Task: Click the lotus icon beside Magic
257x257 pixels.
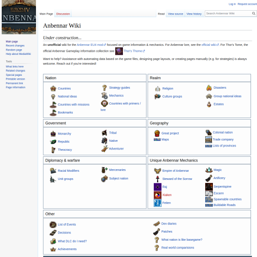Action: coord(209,170)
